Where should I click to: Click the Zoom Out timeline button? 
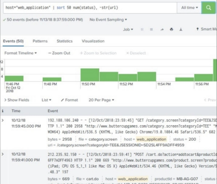coord(59,53)
